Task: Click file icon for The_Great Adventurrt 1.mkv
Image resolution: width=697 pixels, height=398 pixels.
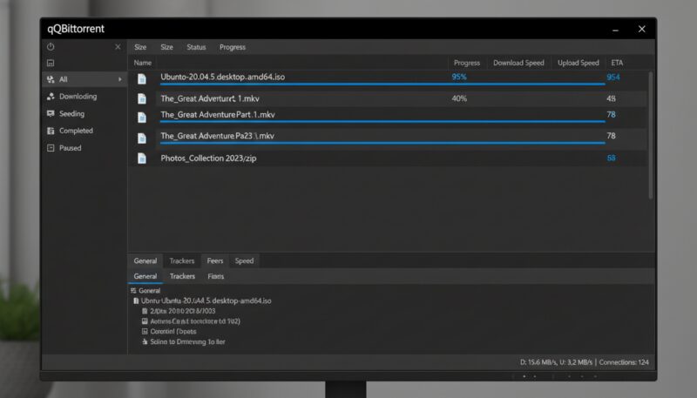Action: tap(142, 98)
